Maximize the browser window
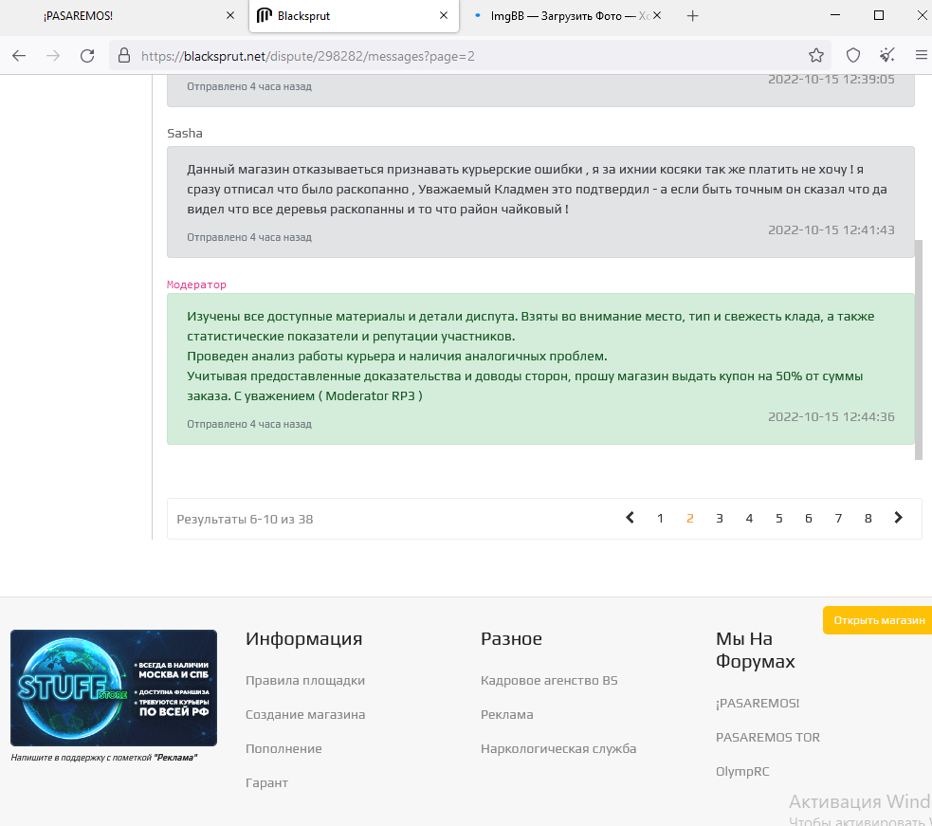This screenshot has width=932, height=826. [879, 15]
